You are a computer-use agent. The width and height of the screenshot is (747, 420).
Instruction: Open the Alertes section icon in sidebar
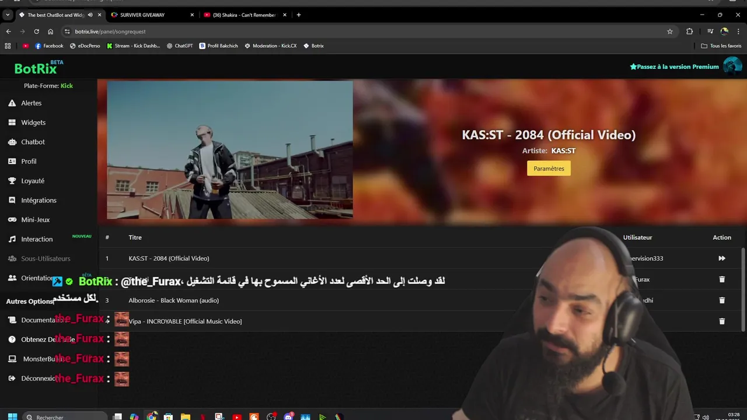coord(12,103)
